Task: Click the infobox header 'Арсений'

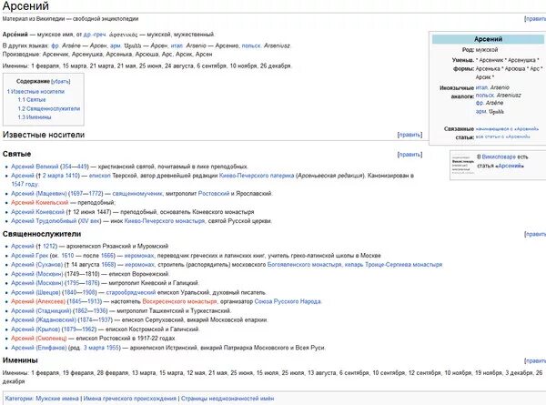Action: point(488,39)
